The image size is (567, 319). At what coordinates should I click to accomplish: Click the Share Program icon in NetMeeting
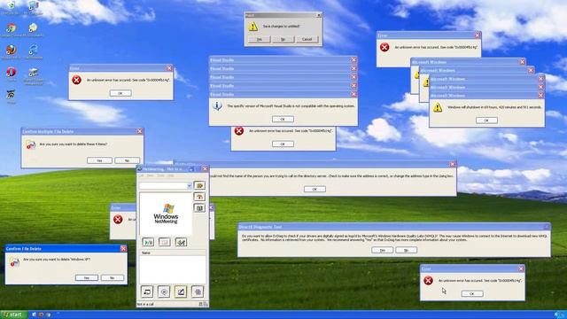[x=147, y=292]
